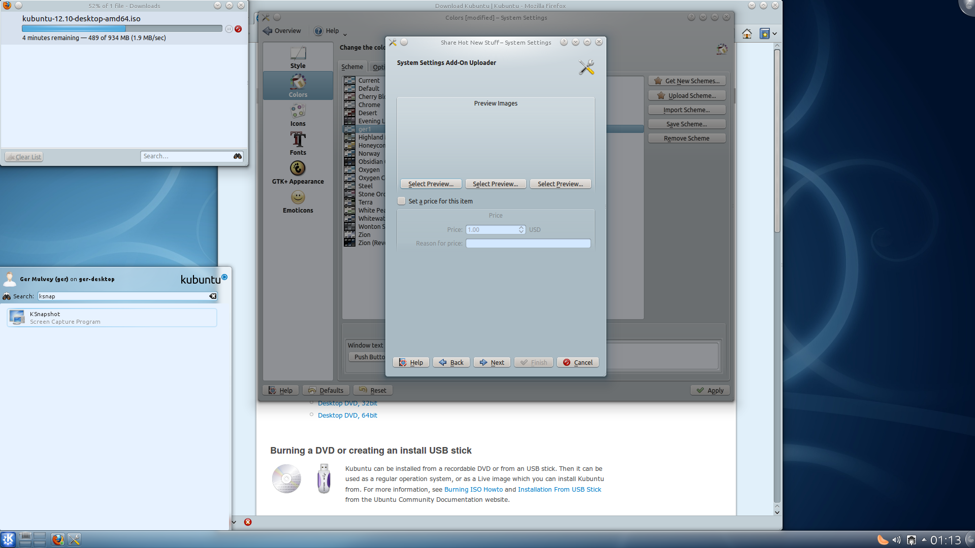Screen dimensions: 975x548
Task: Click Defaults in System Settings
Action: point(326,390)
